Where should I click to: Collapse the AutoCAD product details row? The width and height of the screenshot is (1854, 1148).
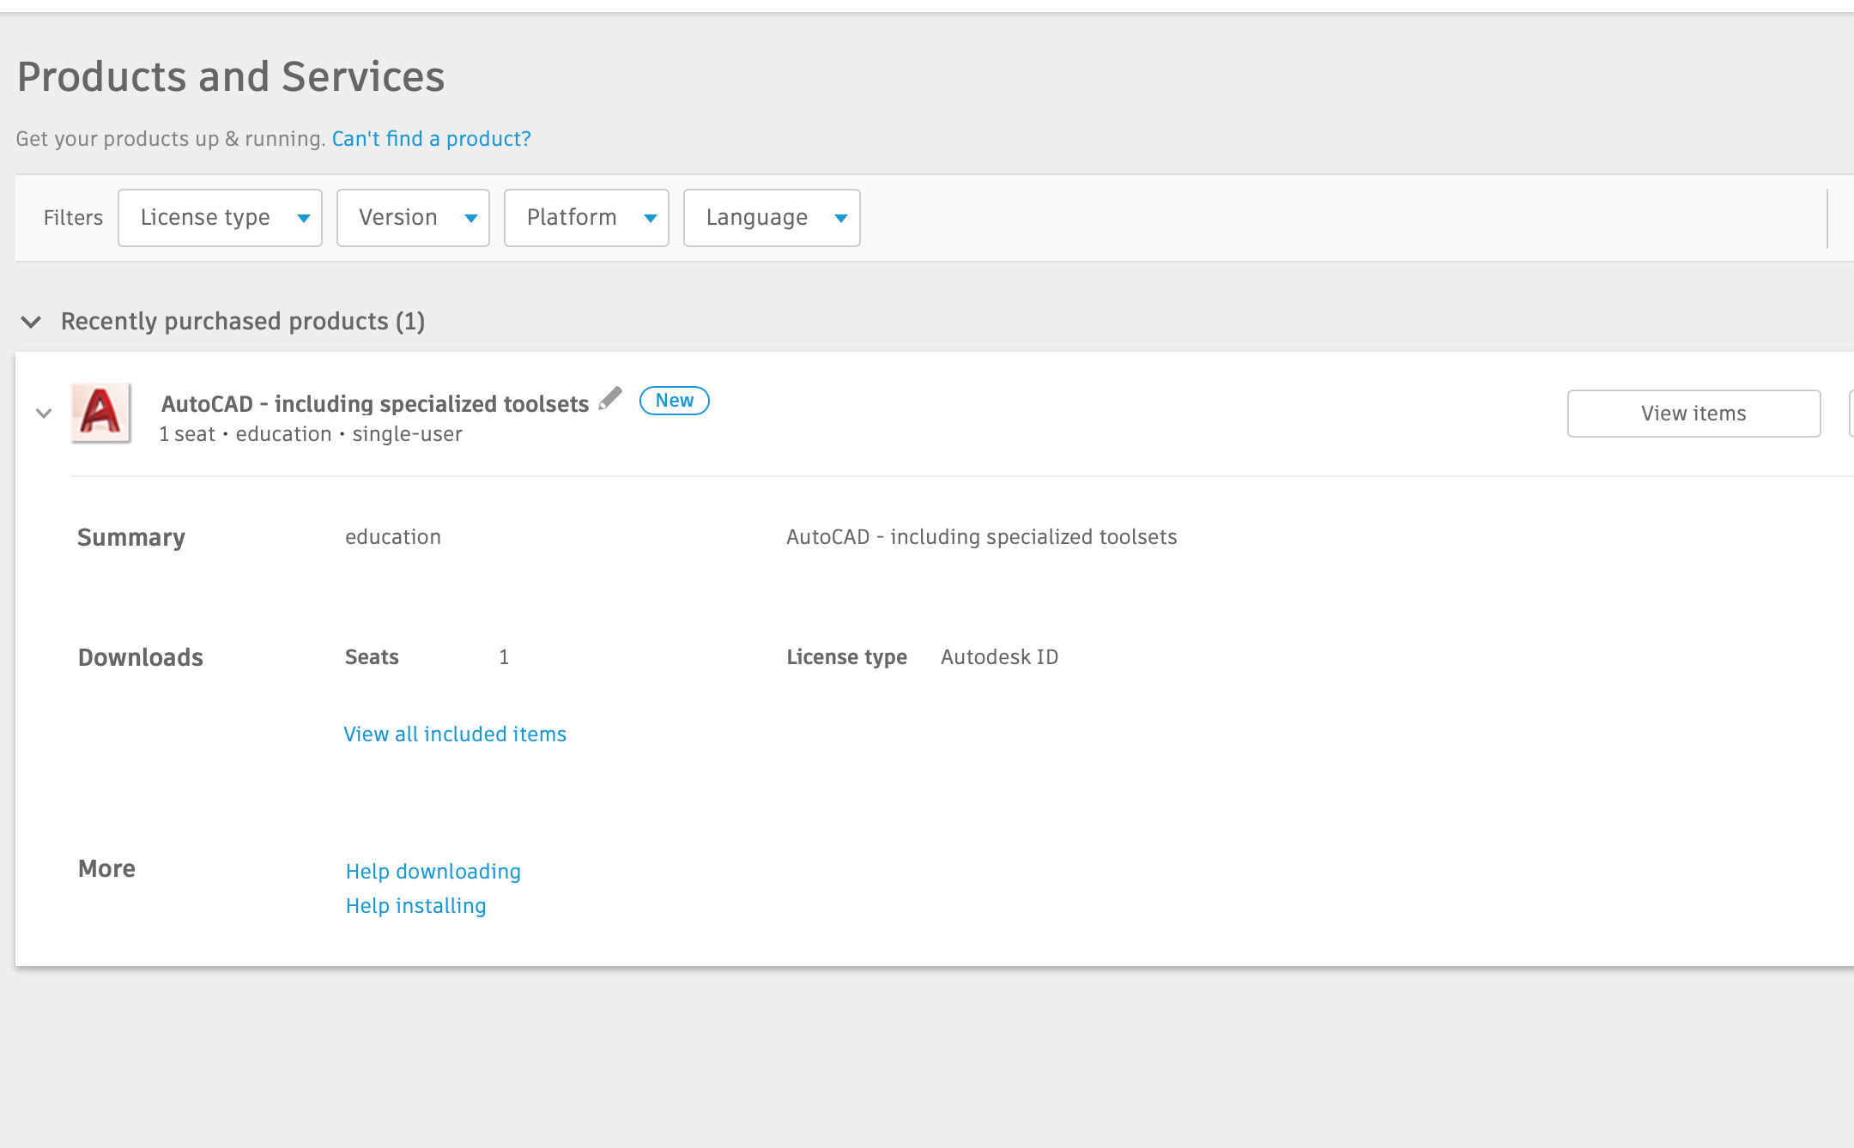[x=42, y=413]
